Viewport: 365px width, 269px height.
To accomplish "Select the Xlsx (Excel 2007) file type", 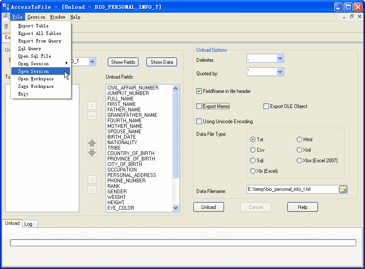I will (x=299, y=160).
